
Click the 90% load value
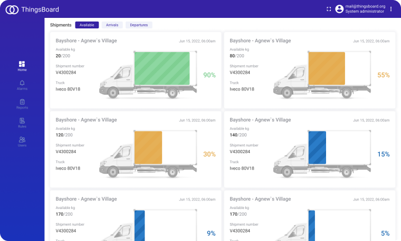pyautogui.click(x=209, y=75)
